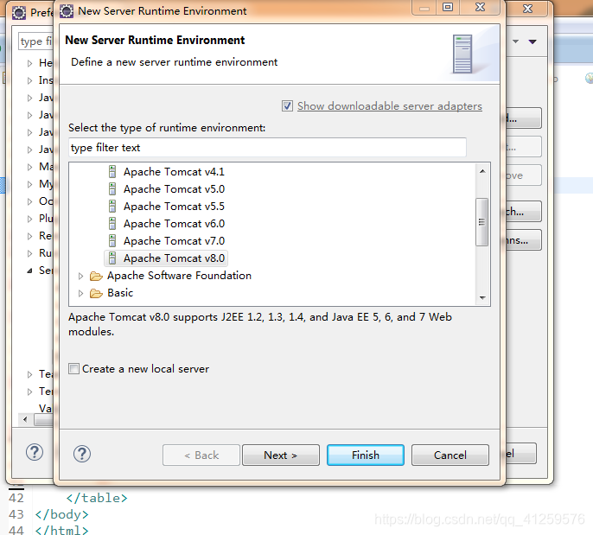Open Preferences view menu dropdown arrow

tap(532, 41)
